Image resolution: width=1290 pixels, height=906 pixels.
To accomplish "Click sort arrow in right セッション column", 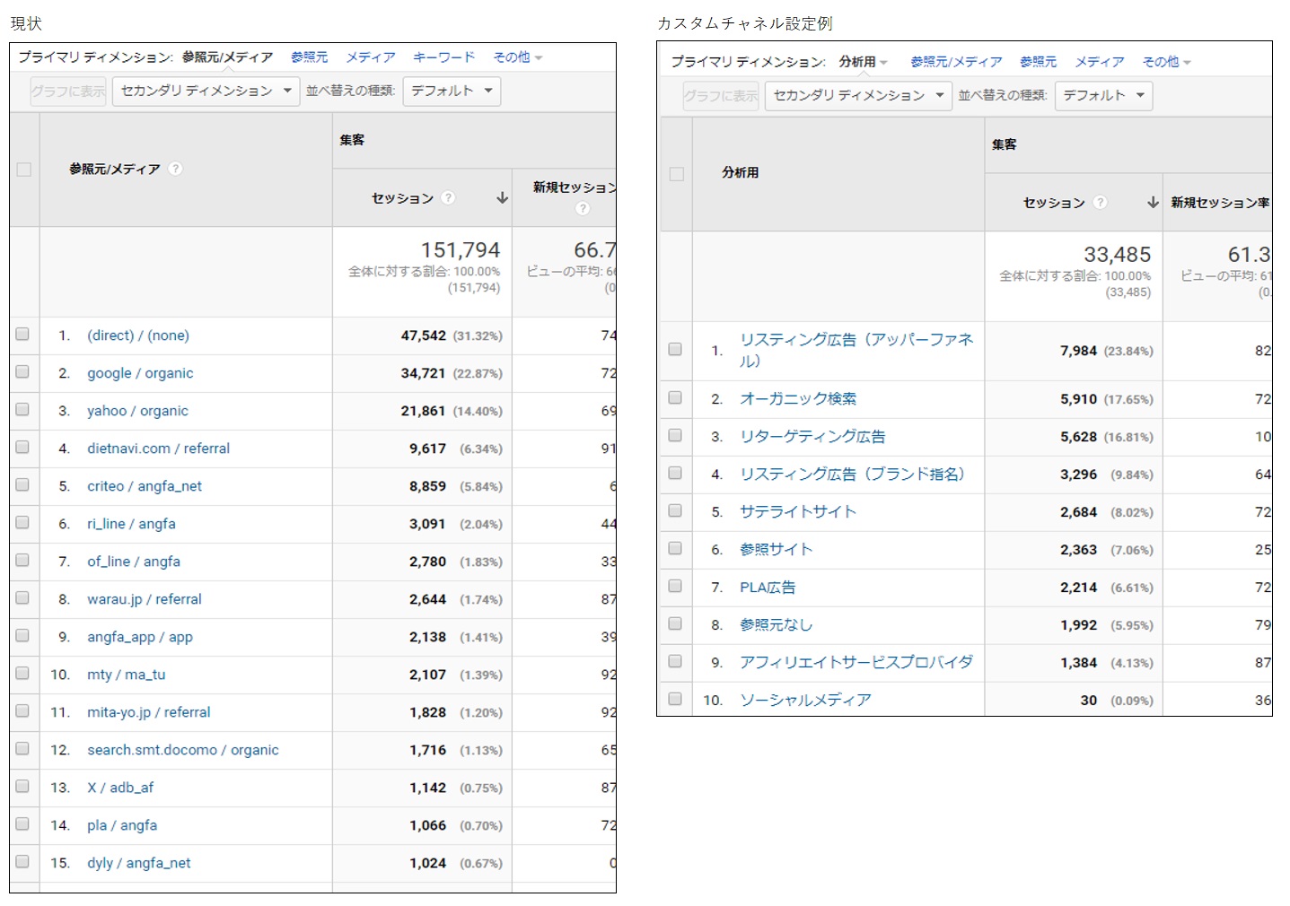I will pos(1153,203).
